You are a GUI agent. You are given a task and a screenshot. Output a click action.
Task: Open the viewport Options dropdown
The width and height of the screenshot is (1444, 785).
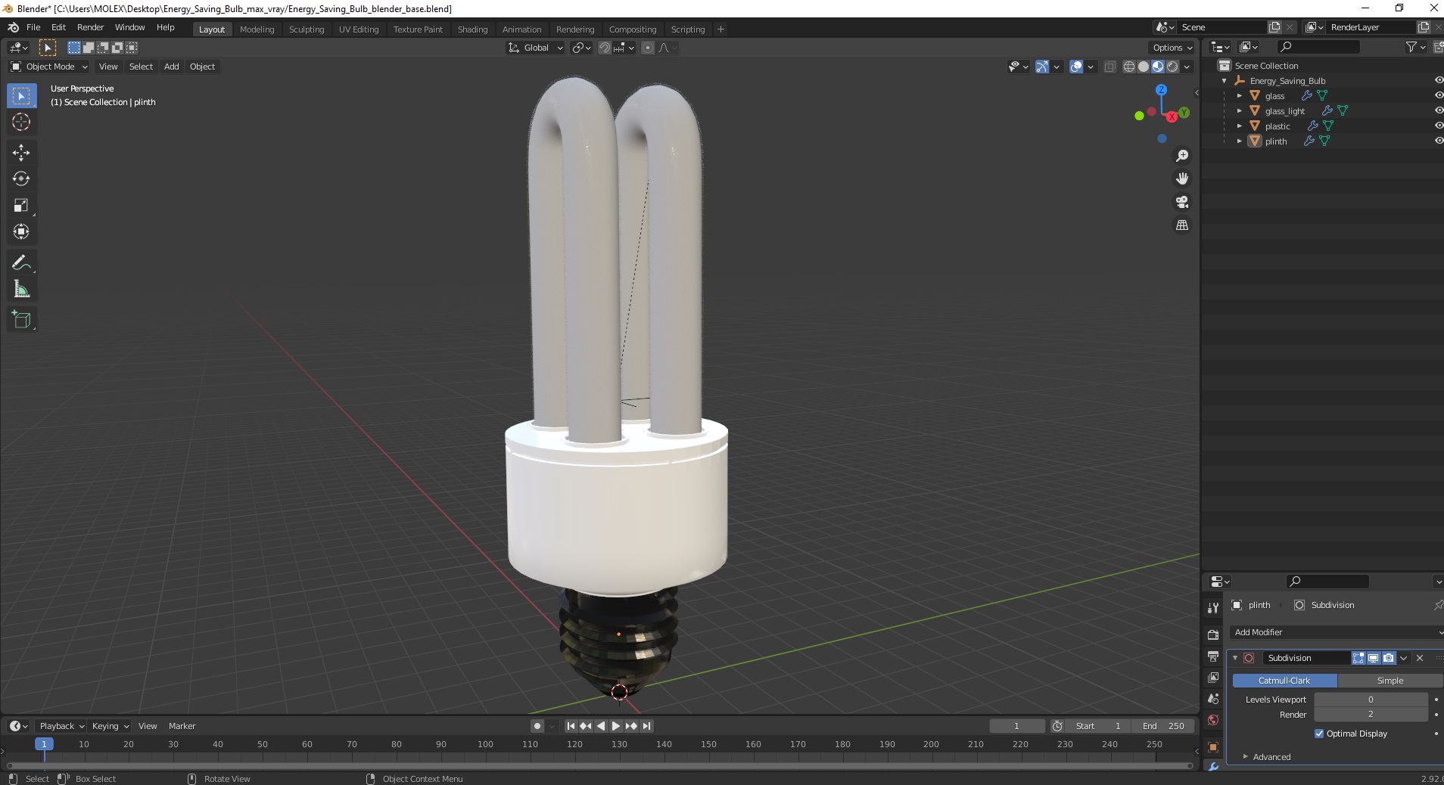coord(1172,48)
